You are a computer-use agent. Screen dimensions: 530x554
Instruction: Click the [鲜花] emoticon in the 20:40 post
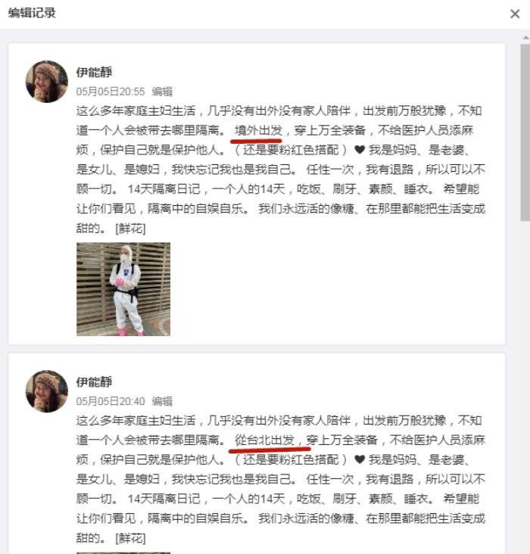[x=130, y=538]
